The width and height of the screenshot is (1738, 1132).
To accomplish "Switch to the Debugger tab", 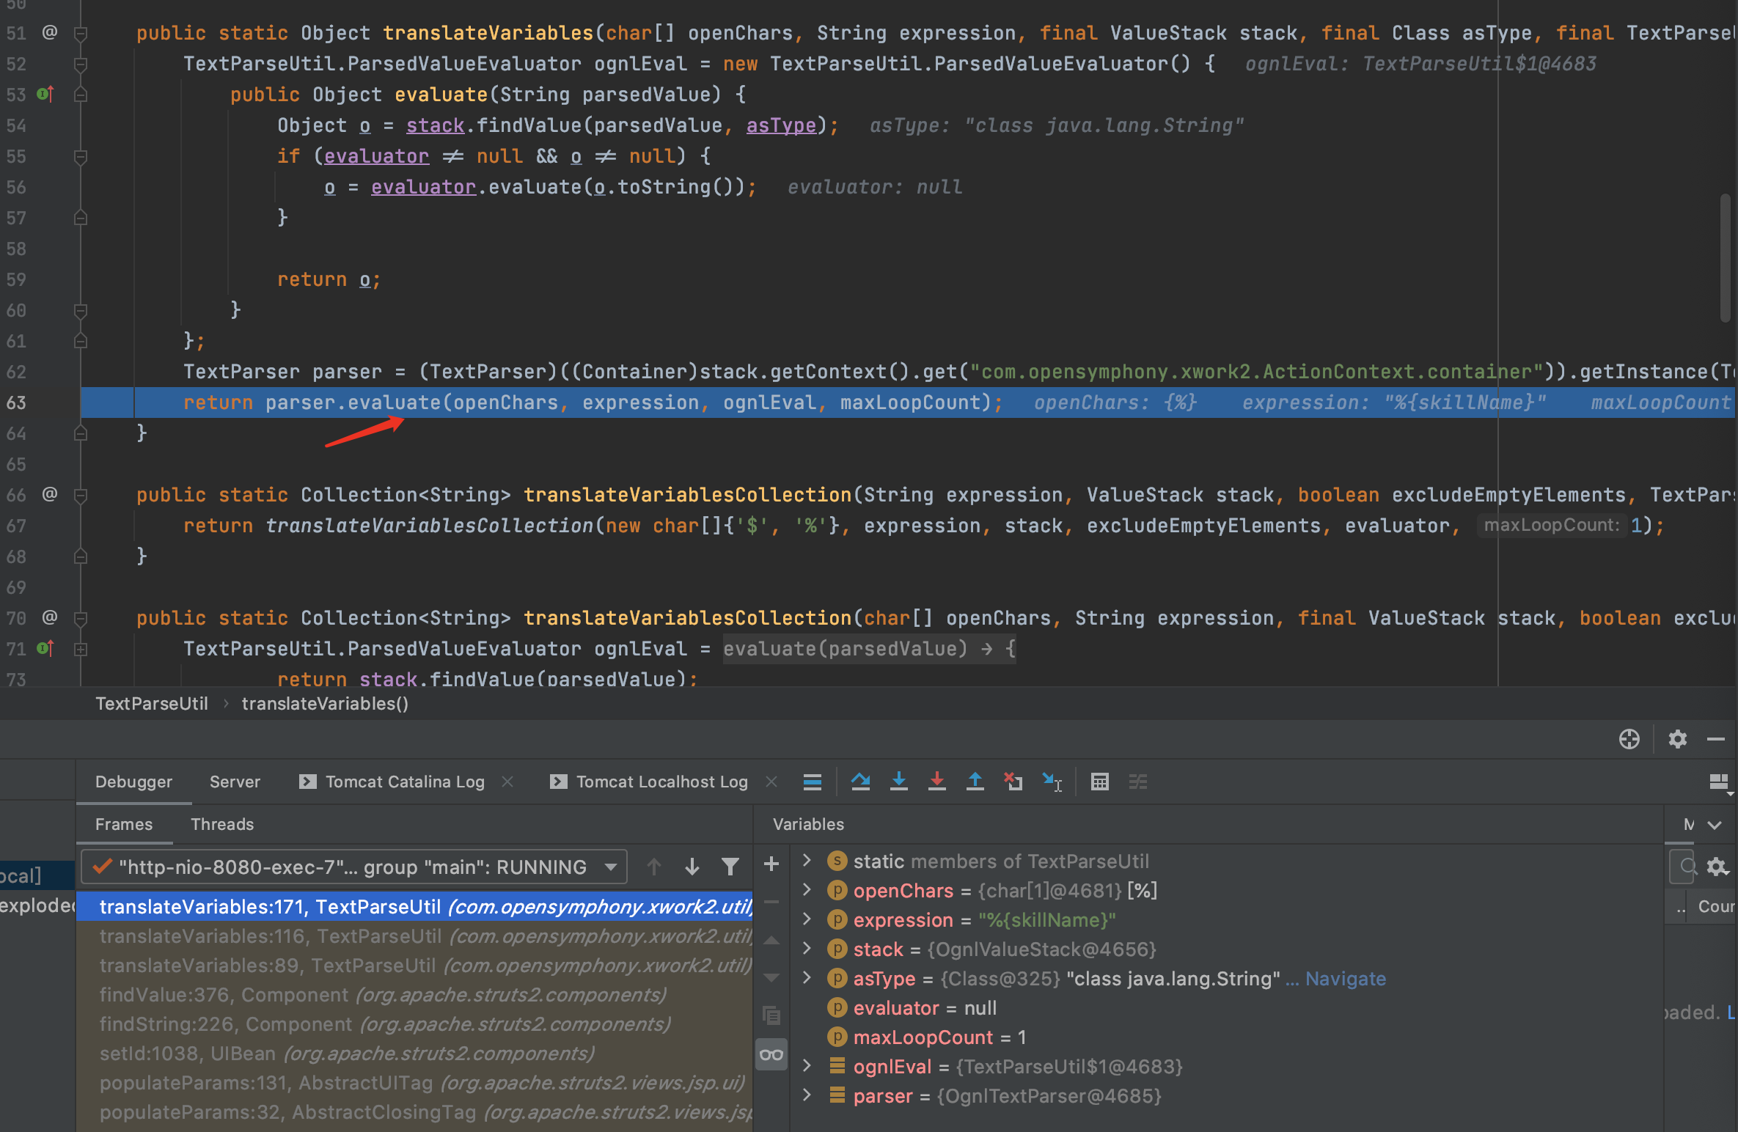I will 133,782.
